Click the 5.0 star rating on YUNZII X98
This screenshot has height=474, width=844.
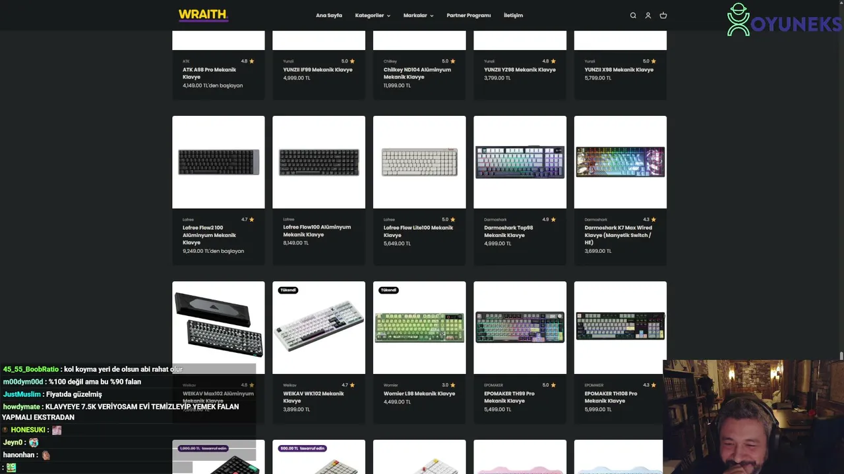coord(649,61)
